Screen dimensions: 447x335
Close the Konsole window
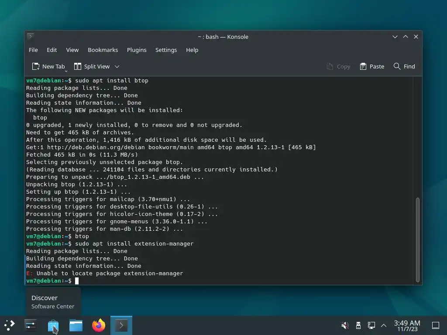(x=416, y=37)
